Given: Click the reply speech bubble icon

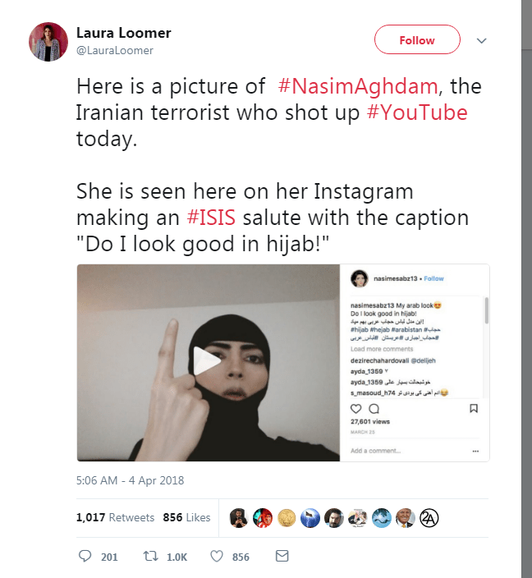Looking at the screenshot, I should (85, 556).
